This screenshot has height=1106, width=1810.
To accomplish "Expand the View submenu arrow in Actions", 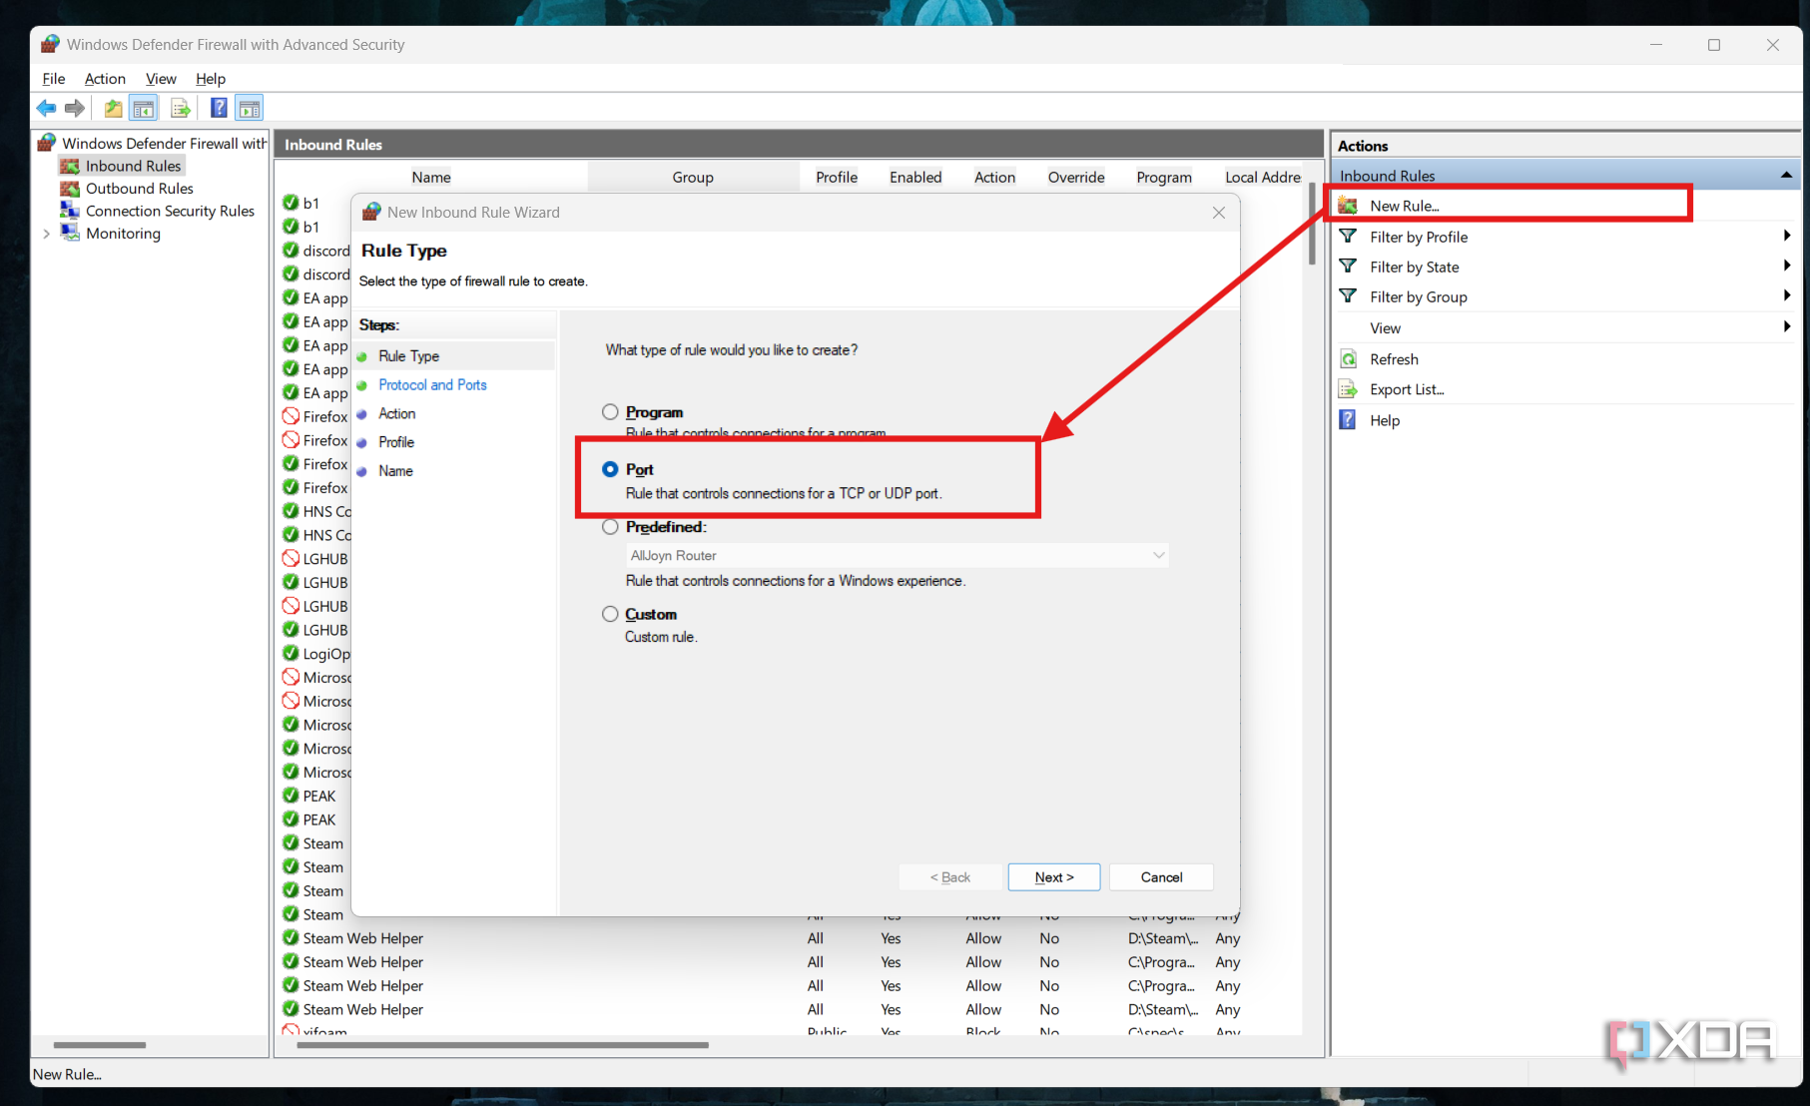I will 1786,327.
